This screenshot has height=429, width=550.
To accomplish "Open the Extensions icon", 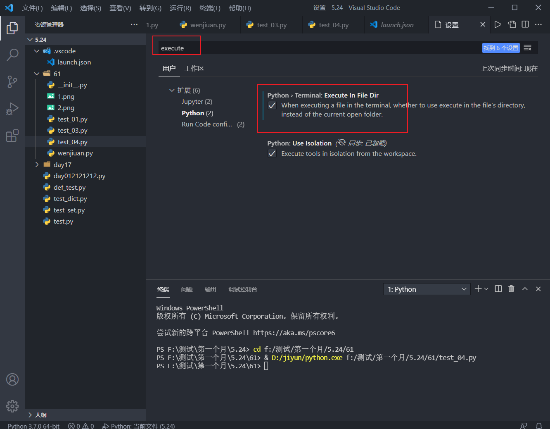I will click(12, 135).
